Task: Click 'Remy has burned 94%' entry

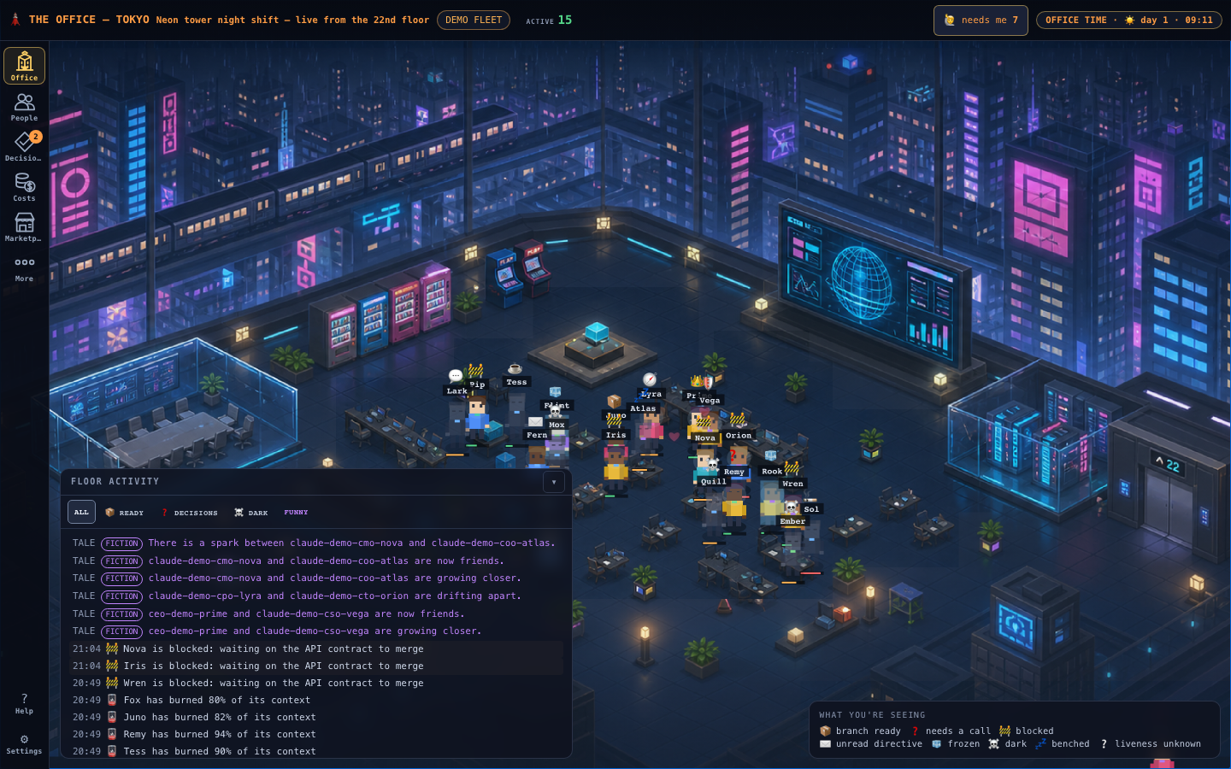Action: [x=316, y=734]
